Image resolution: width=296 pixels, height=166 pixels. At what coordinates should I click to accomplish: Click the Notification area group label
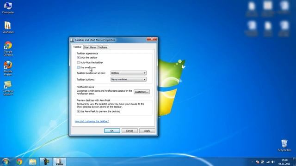[x=85, y=87]
